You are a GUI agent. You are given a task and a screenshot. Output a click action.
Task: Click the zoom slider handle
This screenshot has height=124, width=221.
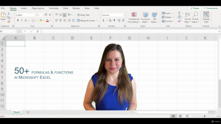point(205,116)
